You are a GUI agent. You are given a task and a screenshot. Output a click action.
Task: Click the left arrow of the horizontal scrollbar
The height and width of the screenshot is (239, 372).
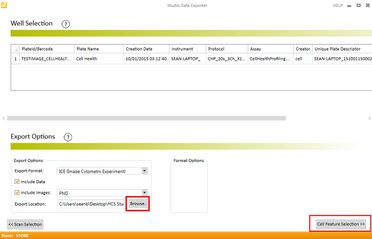click(x=4, y=118)
